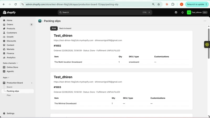
Task: Click the Production Board breadcrumb icon
Action: point(40,21)
